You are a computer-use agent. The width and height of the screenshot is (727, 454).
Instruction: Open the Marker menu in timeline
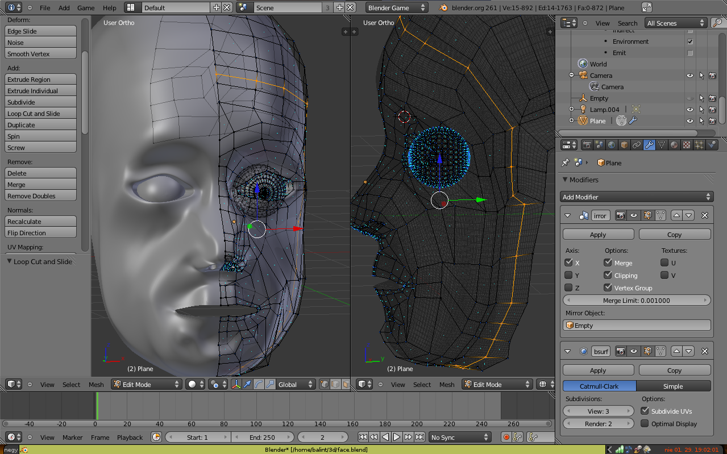[x=72, y=438]
